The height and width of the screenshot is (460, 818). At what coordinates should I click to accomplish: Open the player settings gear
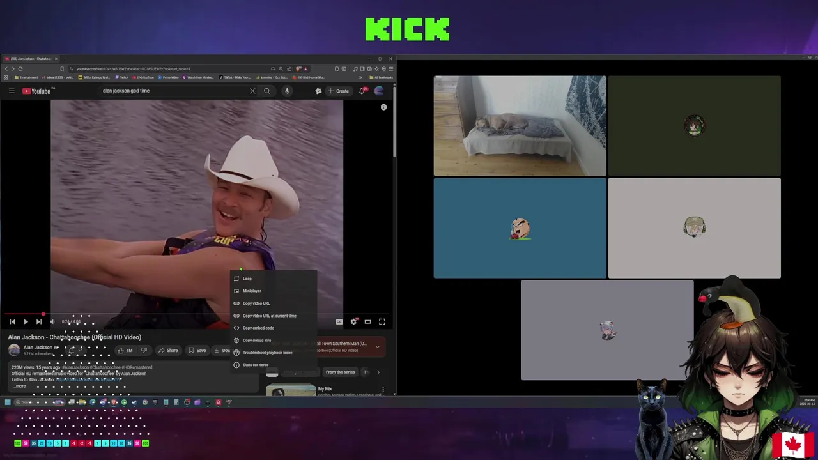tap(353, 322)
